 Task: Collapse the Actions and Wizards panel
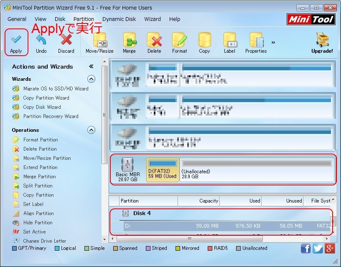click(92, 67)
